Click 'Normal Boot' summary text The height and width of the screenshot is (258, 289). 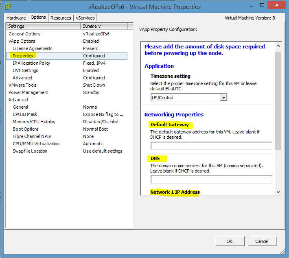click(x=95, y=129)
